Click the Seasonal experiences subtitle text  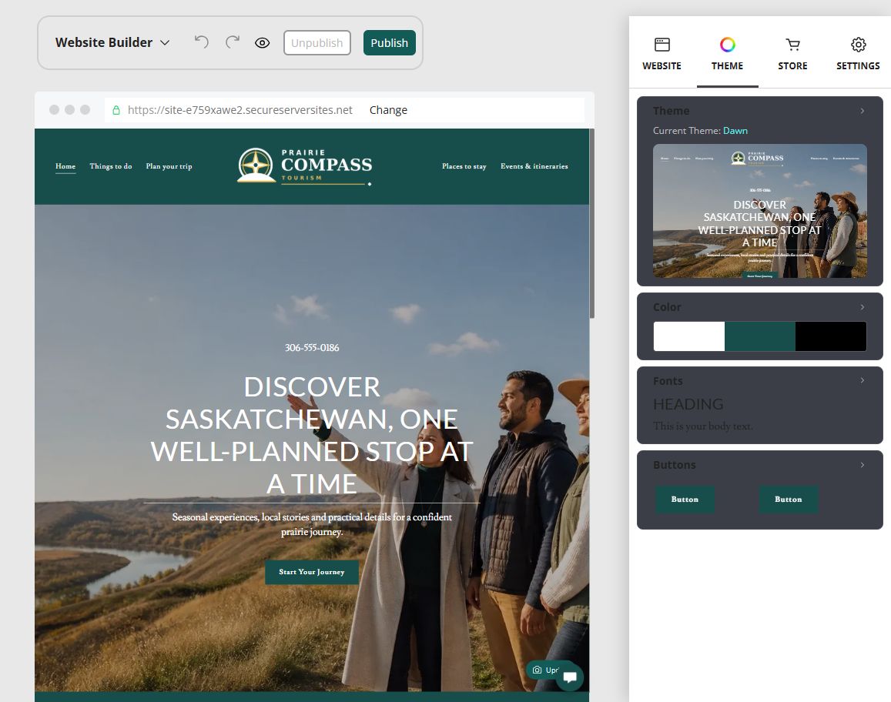[312, 524]
